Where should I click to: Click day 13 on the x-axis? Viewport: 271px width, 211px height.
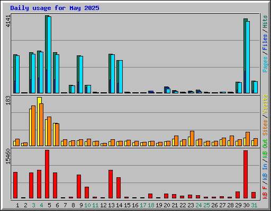111,205
